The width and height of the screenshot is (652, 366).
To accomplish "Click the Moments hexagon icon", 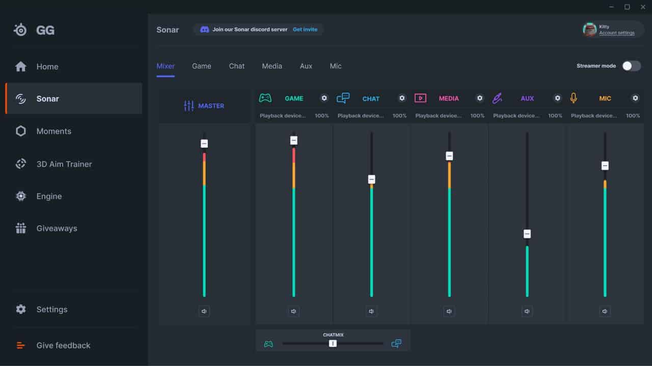I will (x=21, y=131).
